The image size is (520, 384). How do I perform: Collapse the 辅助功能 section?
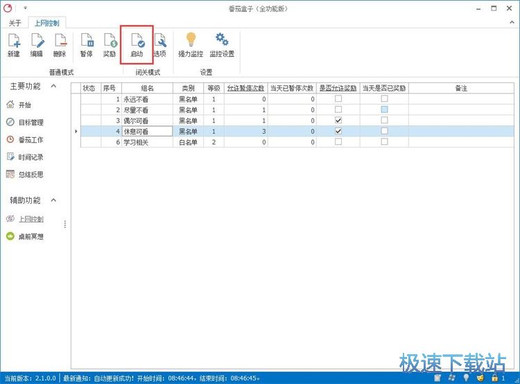click(53, 200)
